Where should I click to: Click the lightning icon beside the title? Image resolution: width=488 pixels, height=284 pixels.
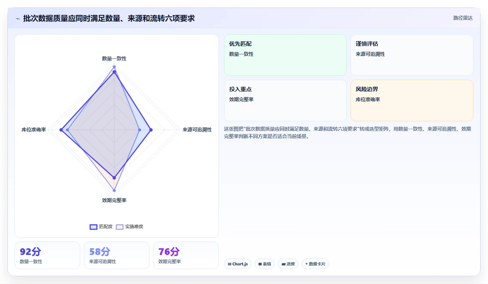pyautogui.click(x=18, y=19)
